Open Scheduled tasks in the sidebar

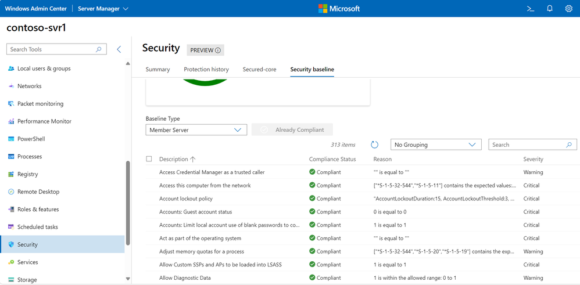[38, 227]
